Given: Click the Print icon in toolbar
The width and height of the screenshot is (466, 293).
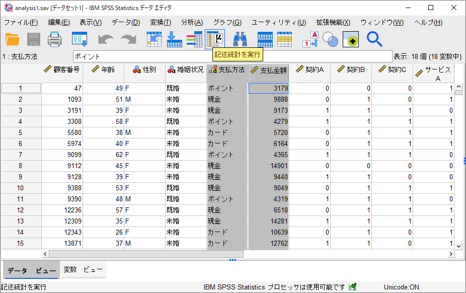Looking at the screenshot, I should pos(55,40).
